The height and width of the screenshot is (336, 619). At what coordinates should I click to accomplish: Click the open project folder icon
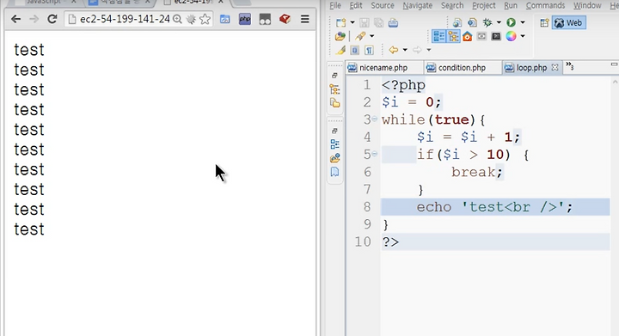[x=340, y=36]
